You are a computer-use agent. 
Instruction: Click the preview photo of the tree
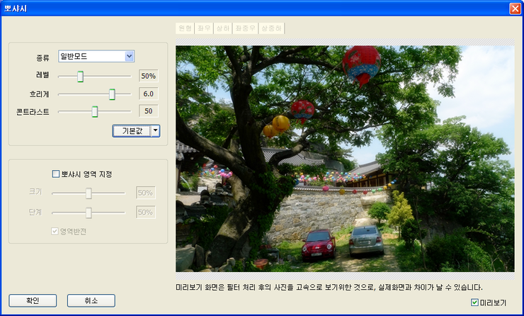tap(345, 158)
